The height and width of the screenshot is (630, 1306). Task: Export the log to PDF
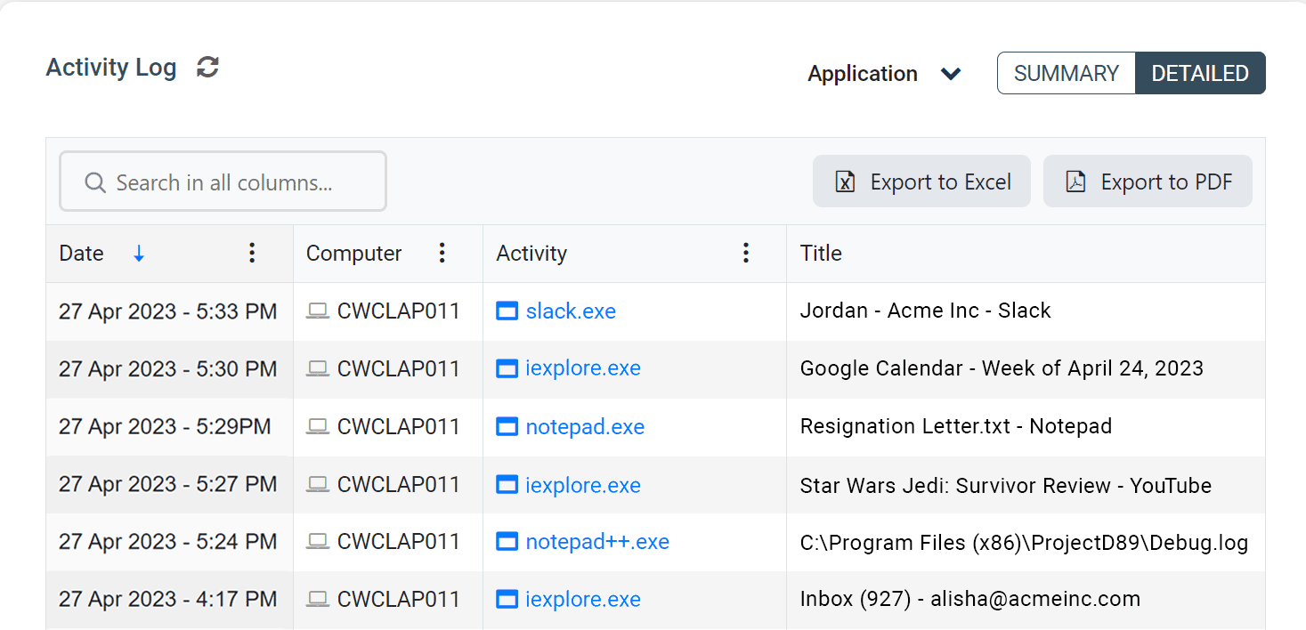coord(1148,182)
